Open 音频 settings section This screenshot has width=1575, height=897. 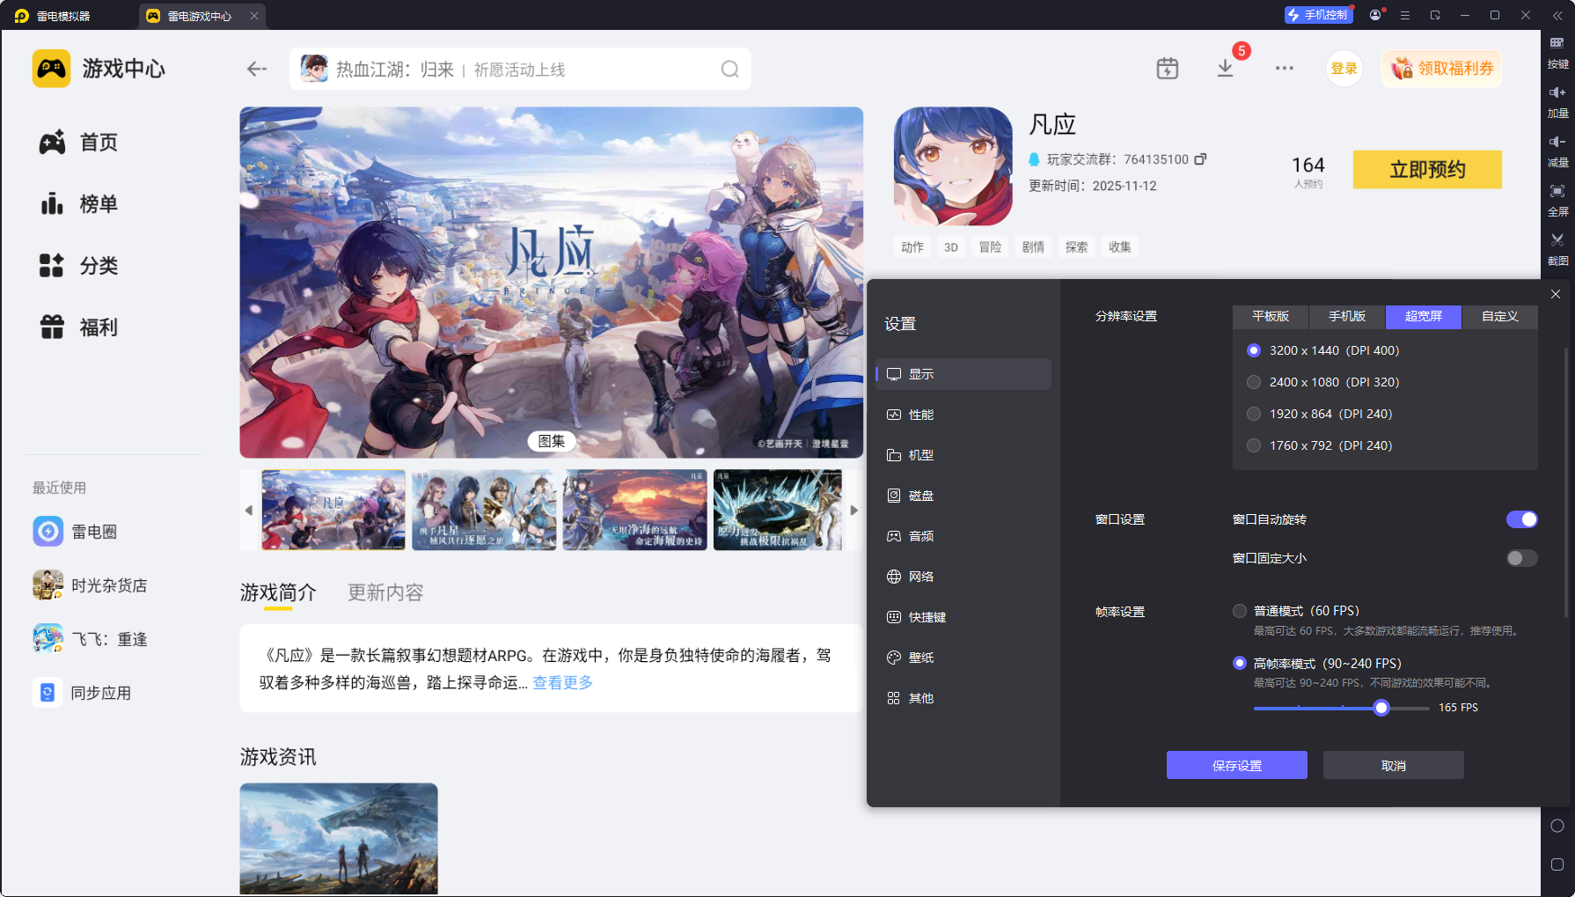tap(963, 536)
